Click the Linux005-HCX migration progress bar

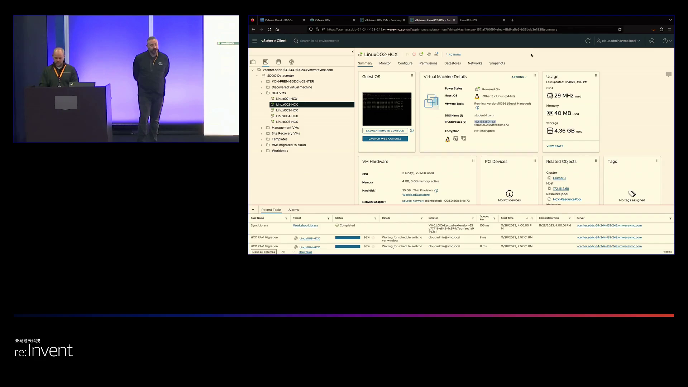tap(348, 238)
